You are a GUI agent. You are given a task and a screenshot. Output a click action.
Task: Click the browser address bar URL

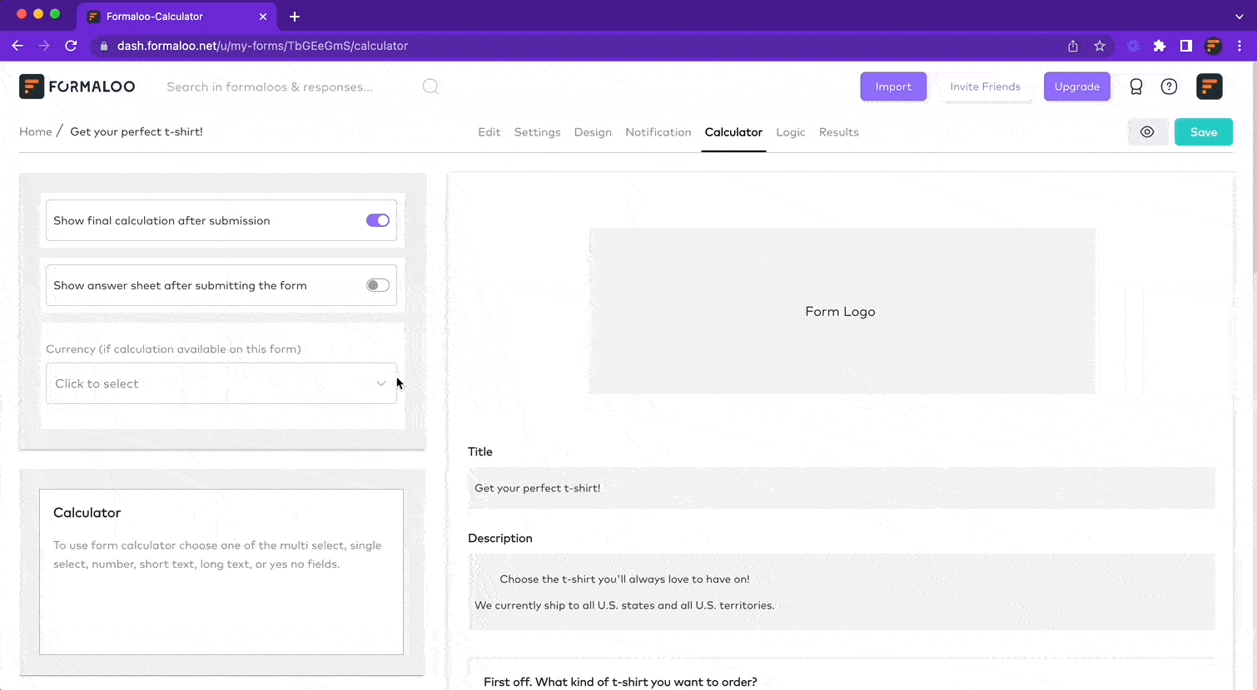coord(262,46)
